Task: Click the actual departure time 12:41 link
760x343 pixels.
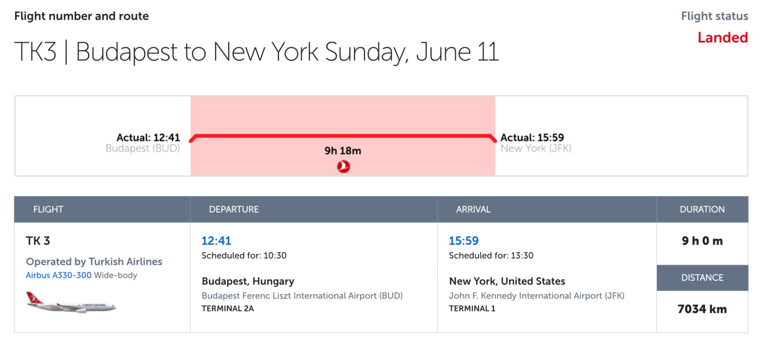Action: (x=216, y=241)
